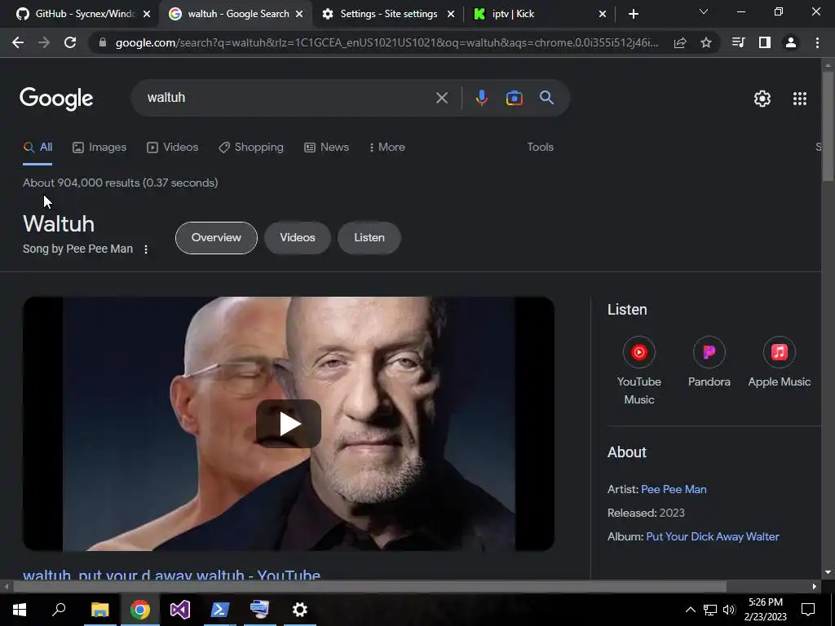Click the browser forward arrow
This screenshot has height=626, width=835.
[x=44, y=42]
